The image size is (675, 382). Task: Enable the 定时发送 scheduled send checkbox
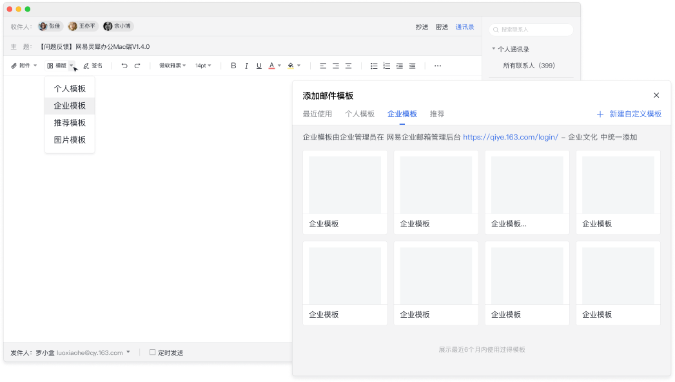[x=153, y=352]
